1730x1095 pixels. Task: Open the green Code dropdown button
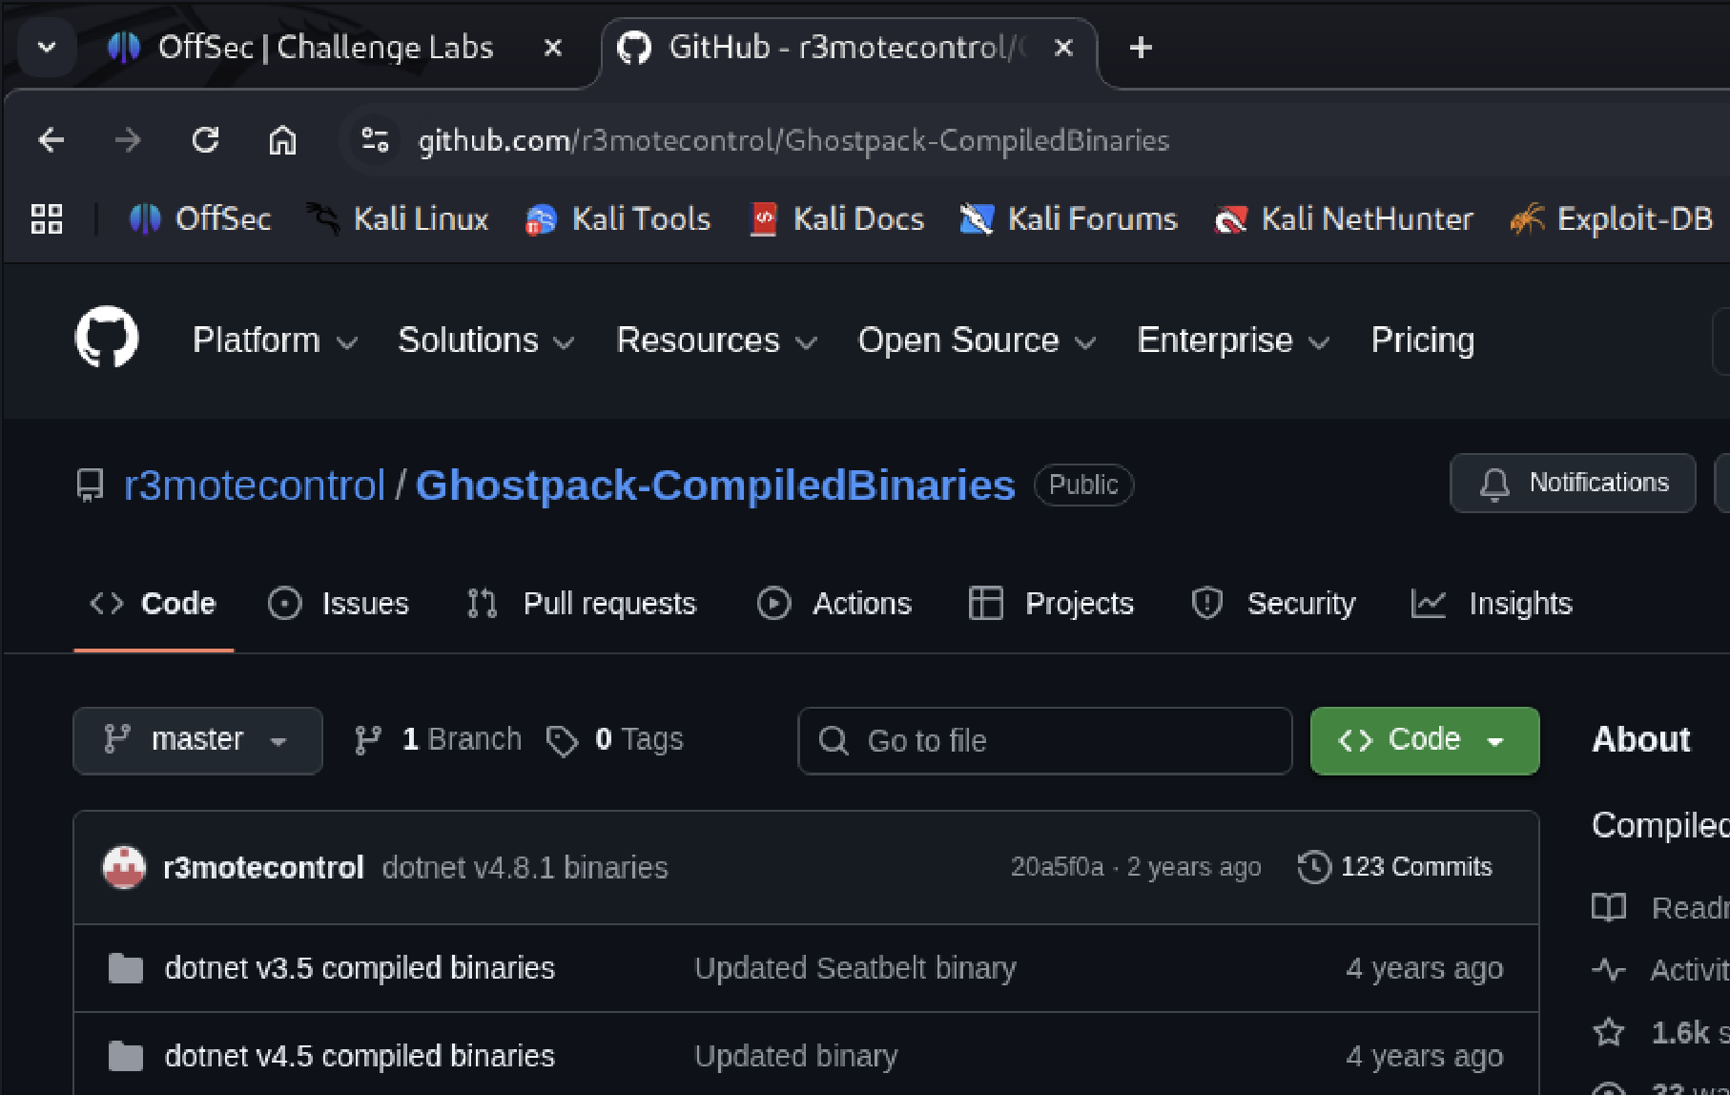pos(1424,740)
